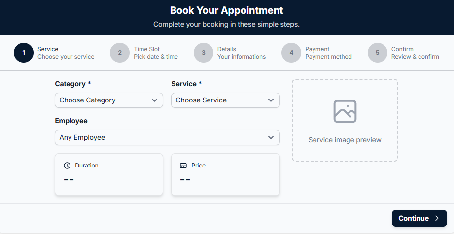The height and width of the screenshot is (234, 454).
Task: Click step 5 Confirm circle
Action: pyautogui.click(x=377, y=53)
